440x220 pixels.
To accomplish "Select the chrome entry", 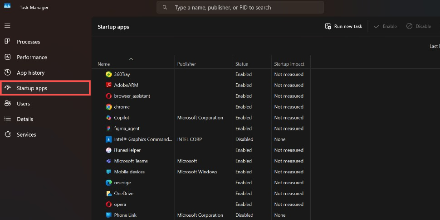I will click(x=122, y=107).
